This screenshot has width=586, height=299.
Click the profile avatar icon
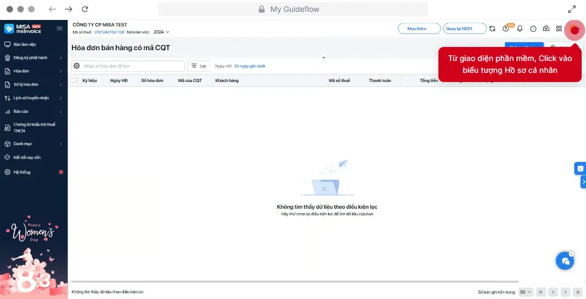(574, 30)
